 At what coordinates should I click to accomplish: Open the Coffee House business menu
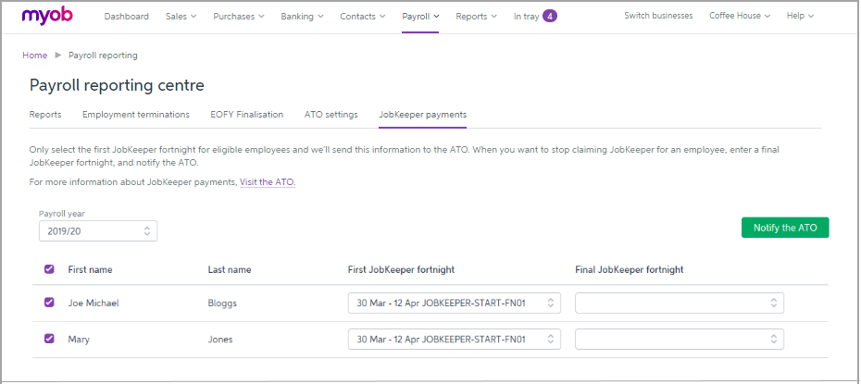(x=739, y=16)
